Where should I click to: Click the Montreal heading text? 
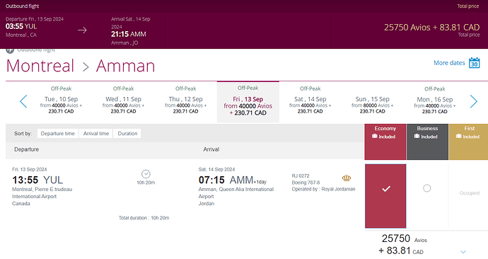[x=40, y=66]
